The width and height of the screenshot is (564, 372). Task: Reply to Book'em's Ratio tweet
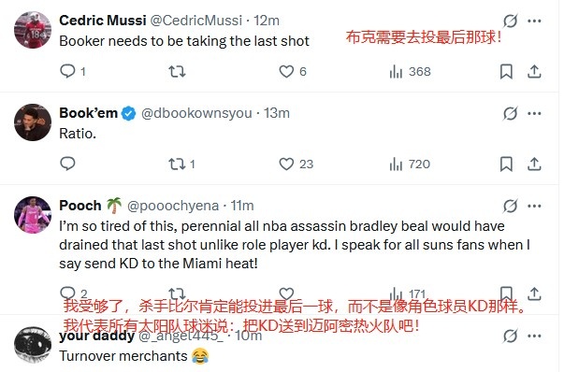(x=67, y=164)
